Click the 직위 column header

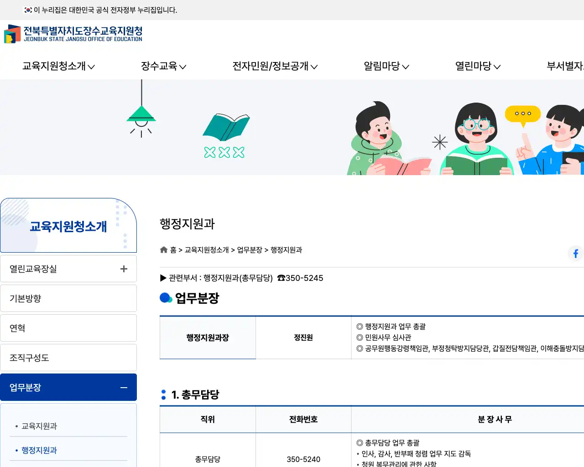click(208, 420)
